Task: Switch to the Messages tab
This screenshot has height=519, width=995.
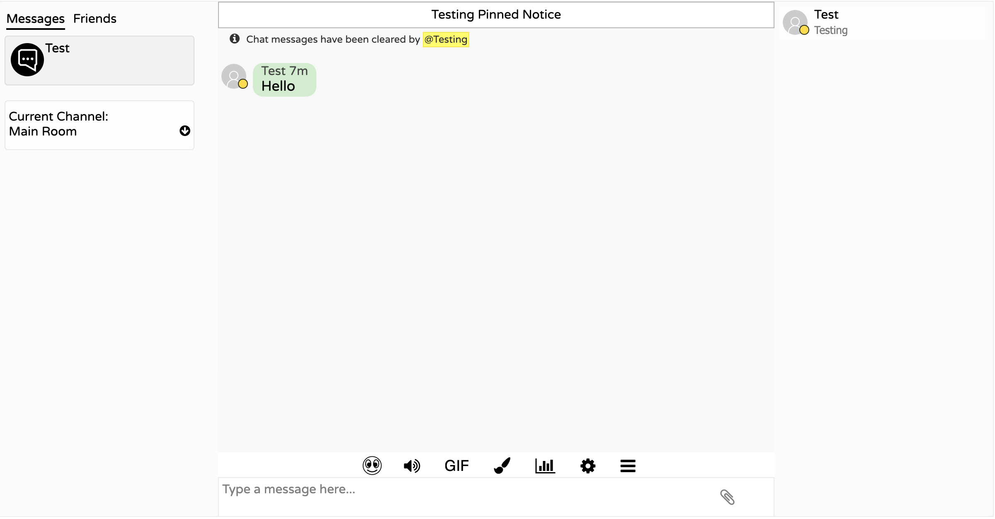Action: coord(36,19)
